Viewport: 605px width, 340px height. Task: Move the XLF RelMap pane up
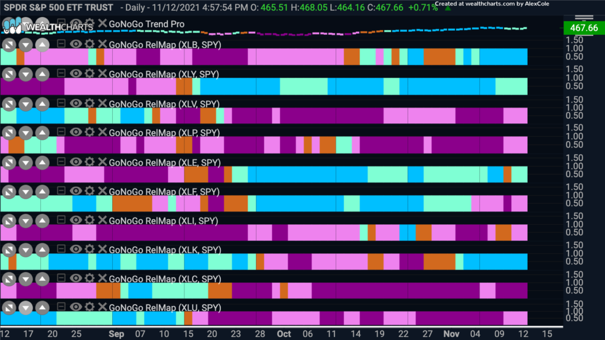point(43,192)
